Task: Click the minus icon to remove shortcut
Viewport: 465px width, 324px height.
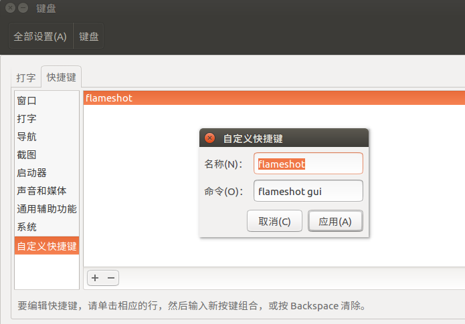Action: 111,278
